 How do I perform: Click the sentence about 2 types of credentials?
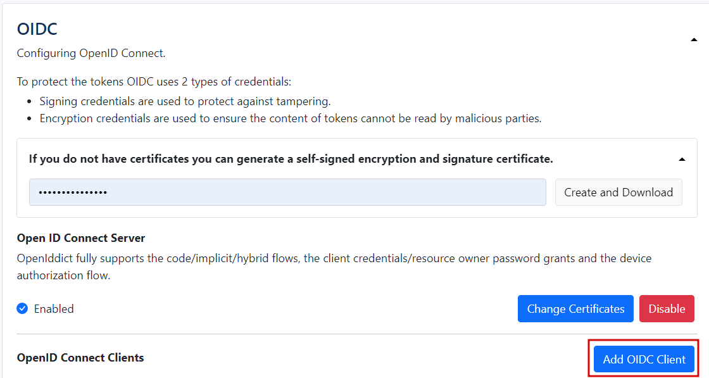tap(154, 82)
